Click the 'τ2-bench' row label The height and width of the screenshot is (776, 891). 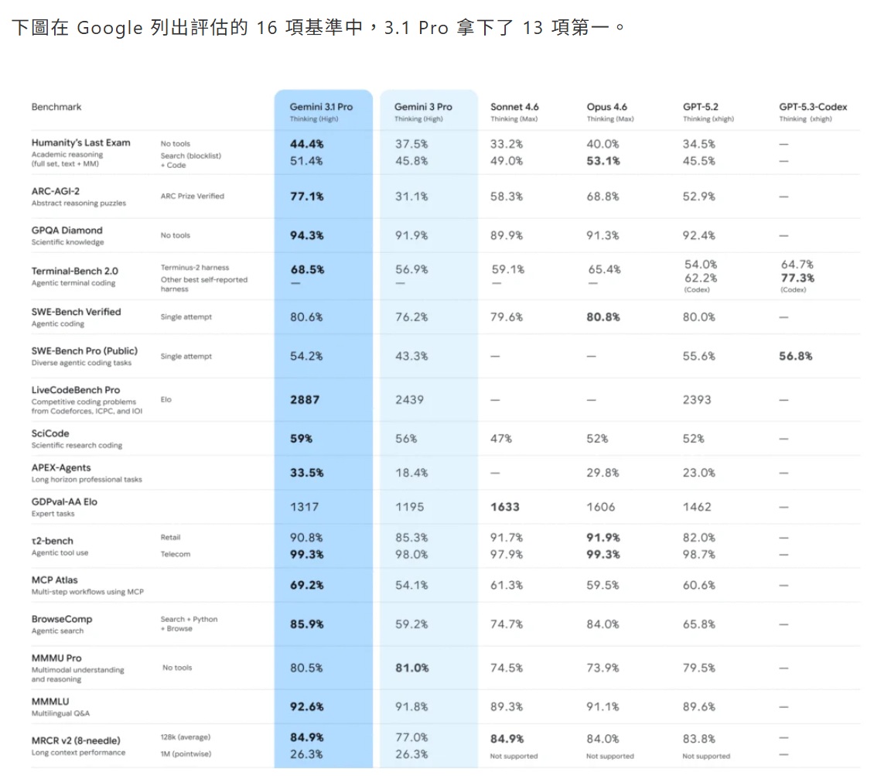point(53,542)
